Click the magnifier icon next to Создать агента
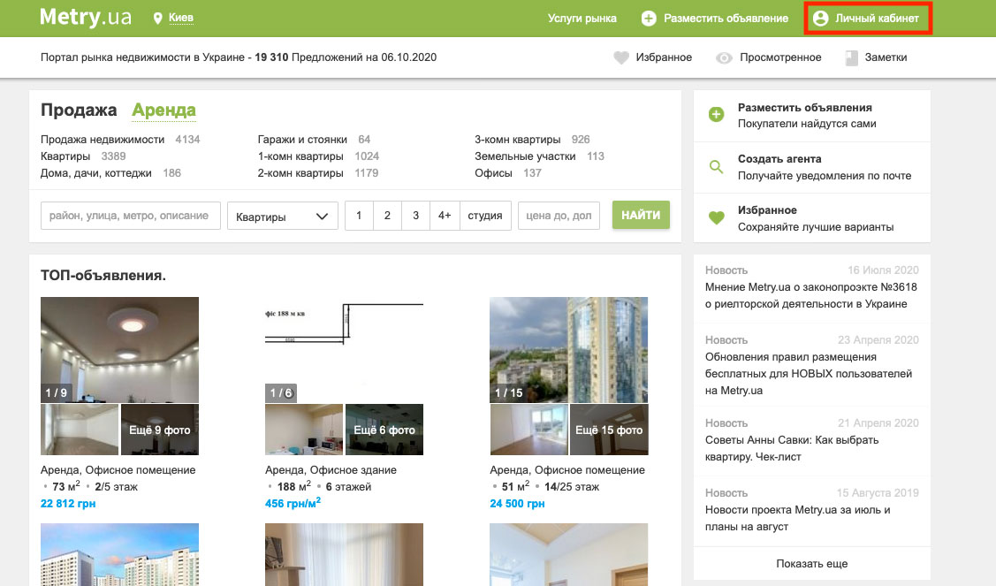 click(717, 166)
